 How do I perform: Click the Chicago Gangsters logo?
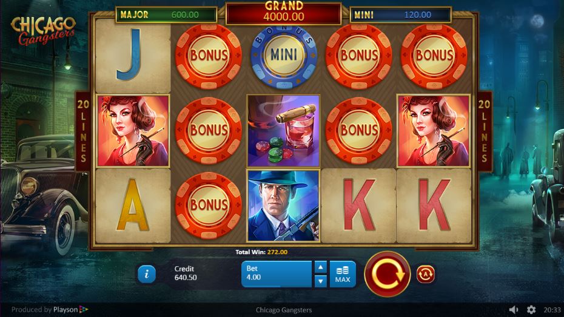click(43, 30)
